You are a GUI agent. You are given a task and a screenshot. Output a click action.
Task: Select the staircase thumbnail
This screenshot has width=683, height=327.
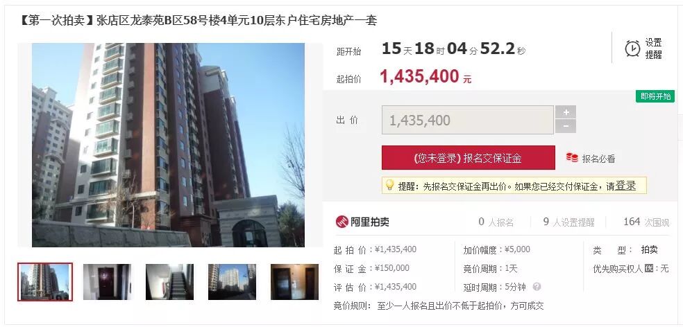click(169, 282)
